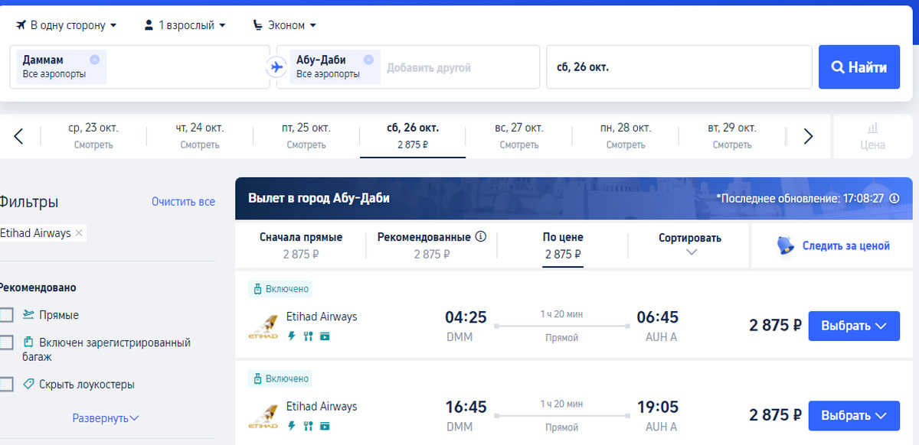Image resolution: width=919 pixels, height=445 pixels.
Task: Remove the Etihad Airways filter chip
Action: [x=79, y=233]
